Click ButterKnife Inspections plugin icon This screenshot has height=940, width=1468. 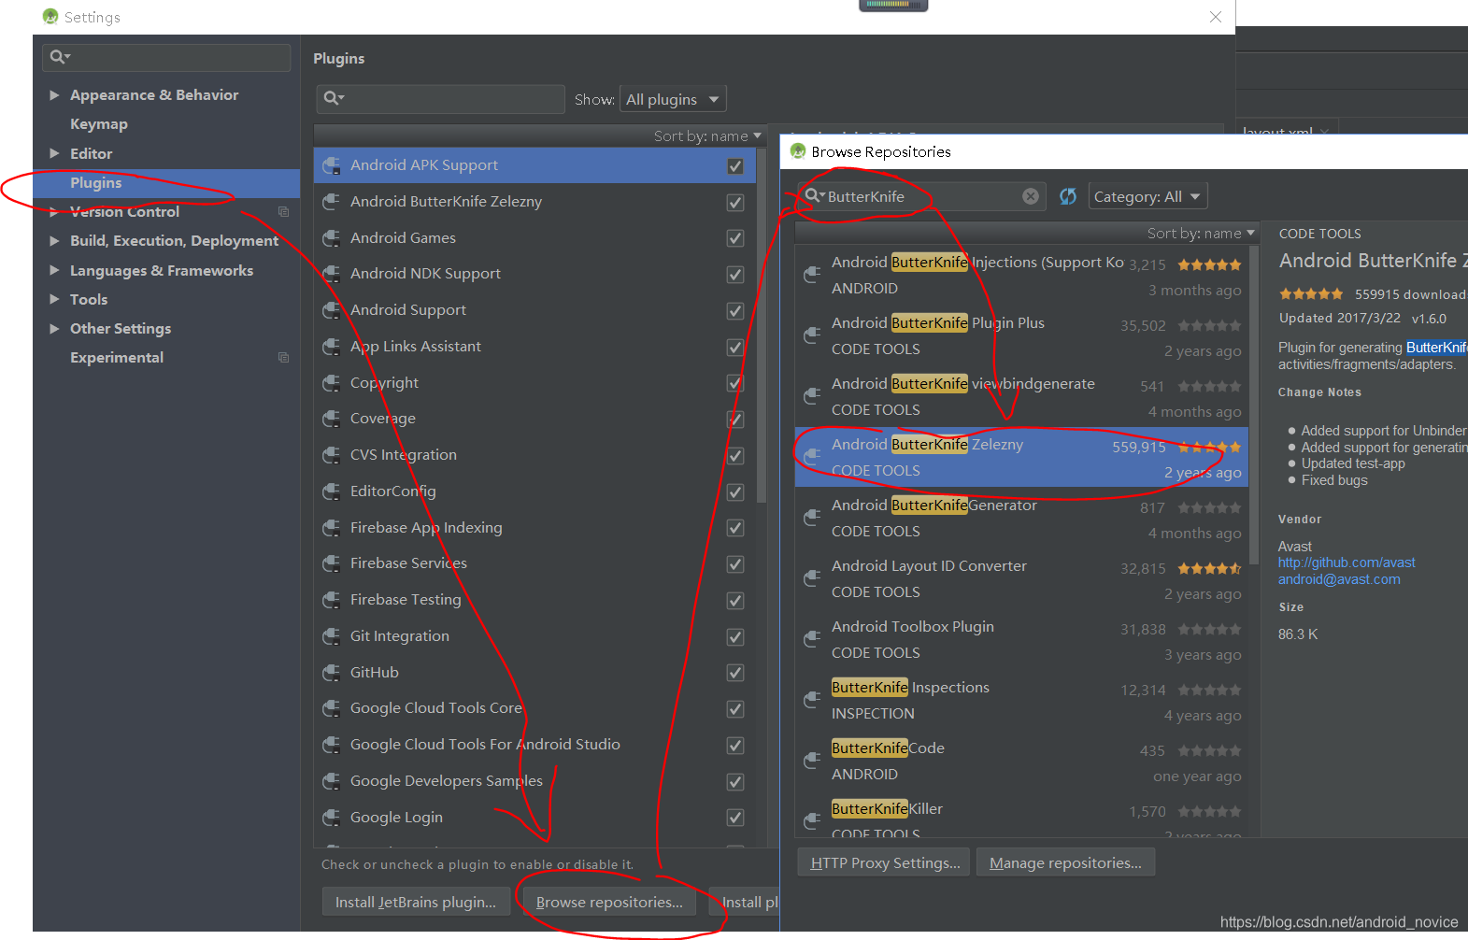point(812,700)
